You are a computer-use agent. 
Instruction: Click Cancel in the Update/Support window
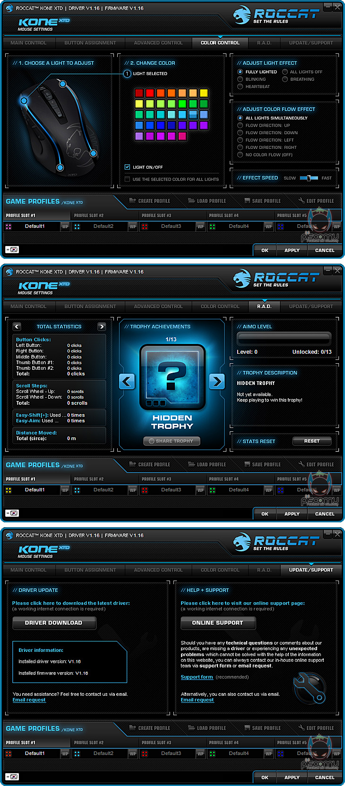click(325, 777)
